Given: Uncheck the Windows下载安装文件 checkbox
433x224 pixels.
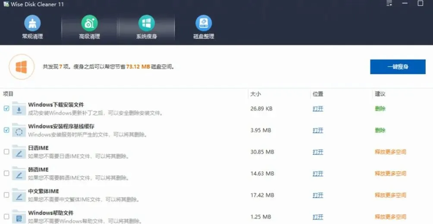Looking at the screenshot, I should click(6, 109).
